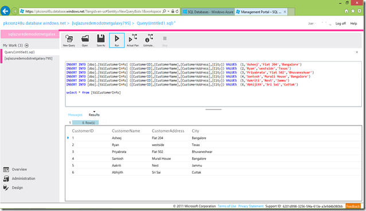Click the Design sidebar icon
This screenshot has width=366, height=211.
6,187
